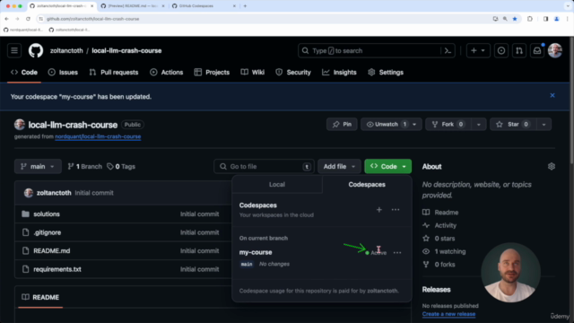The height and width of the screenshot is (323, 574).
Task: Star the repository
Action: (x=513, y=125)
